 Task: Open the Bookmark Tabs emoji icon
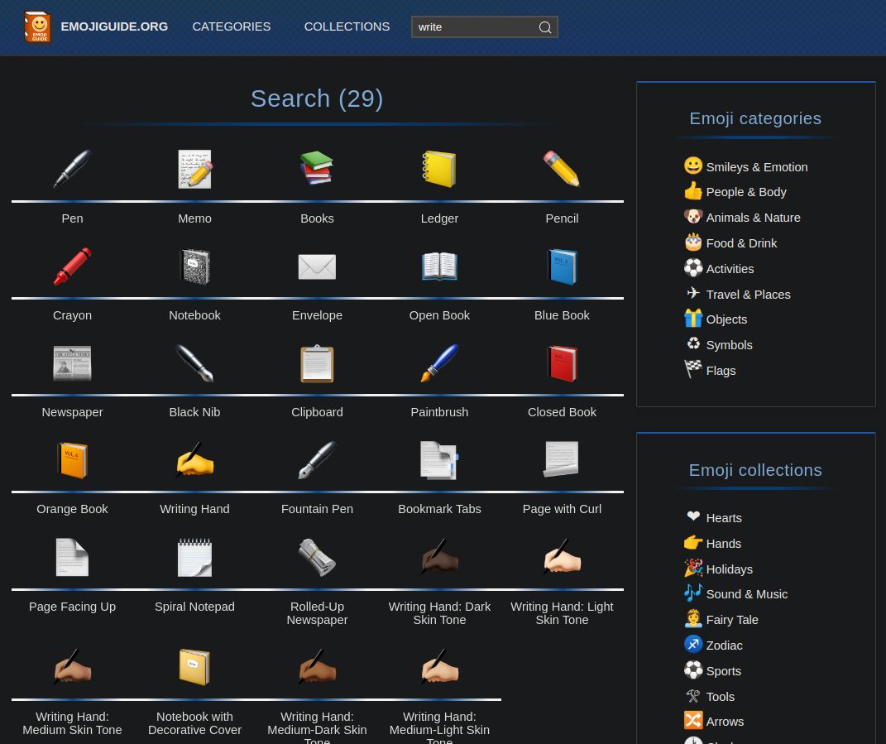click(439, 460)
